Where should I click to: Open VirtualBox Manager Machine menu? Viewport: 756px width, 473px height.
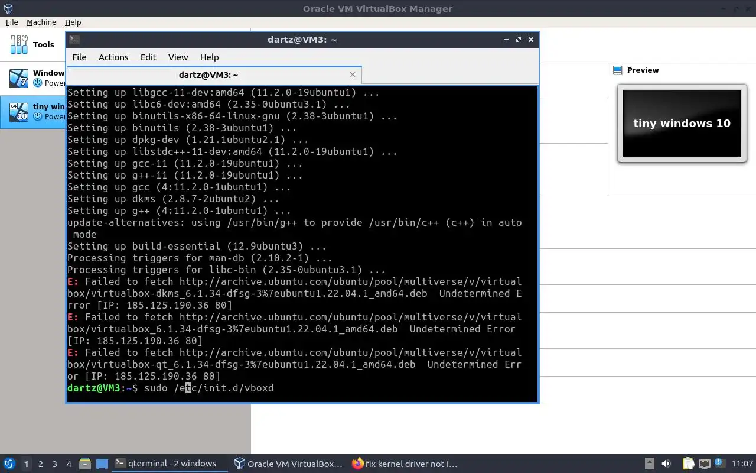tap(41, 22)
